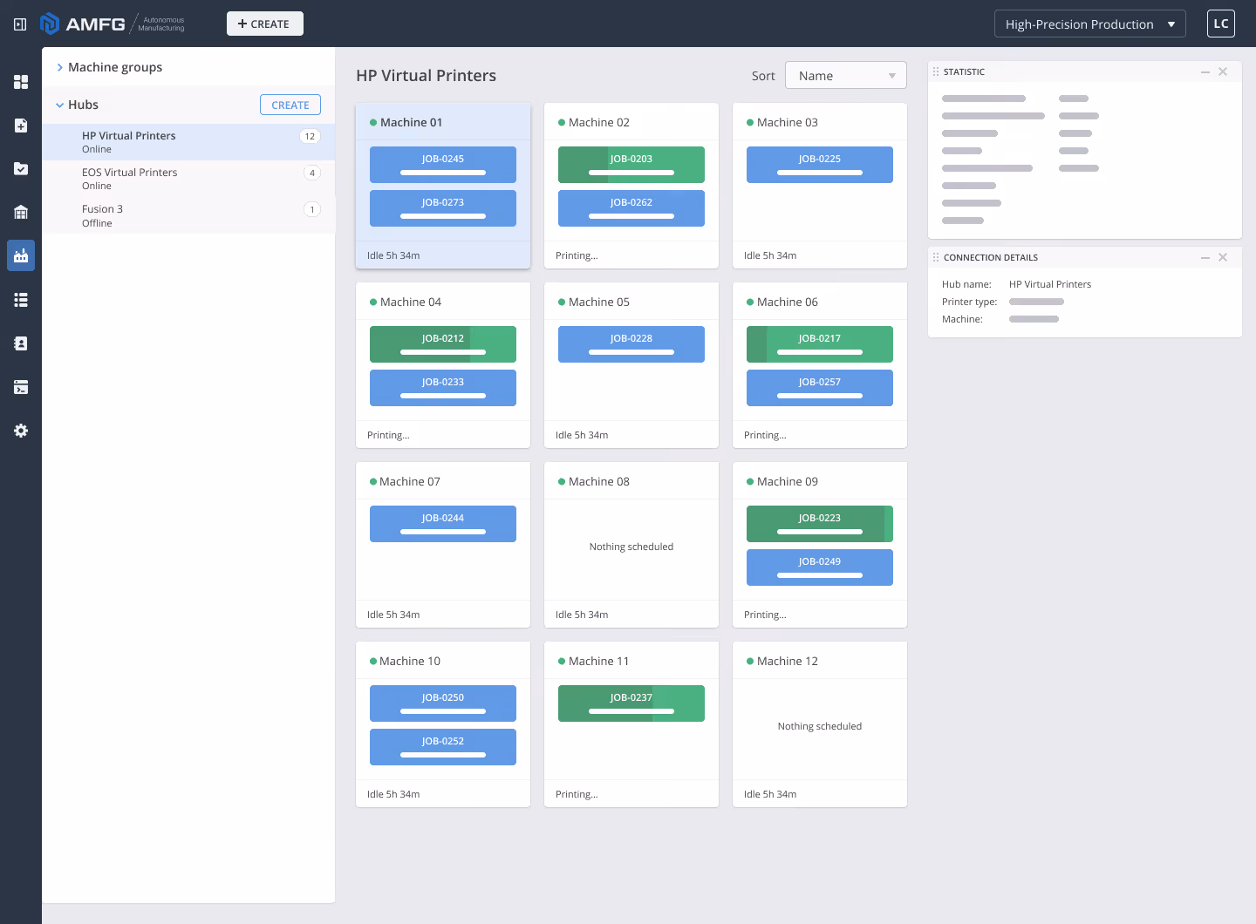1256x924 pixels.
Task: Select the Fusion 3 offline hub
Action: click(188, 215)
